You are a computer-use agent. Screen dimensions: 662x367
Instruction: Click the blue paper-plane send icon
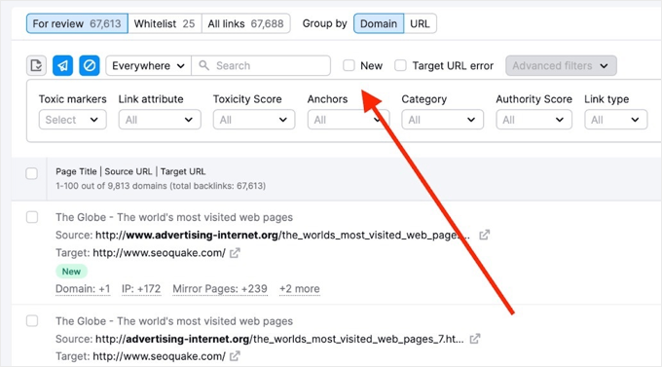pos(62,66)
